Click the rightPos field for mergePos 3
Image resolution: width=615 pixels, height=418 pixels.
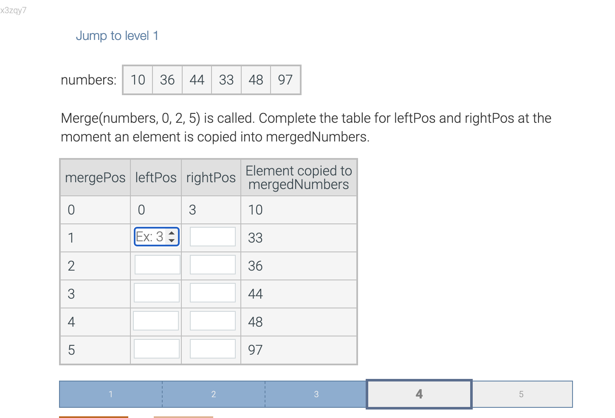tap(212, 292)
